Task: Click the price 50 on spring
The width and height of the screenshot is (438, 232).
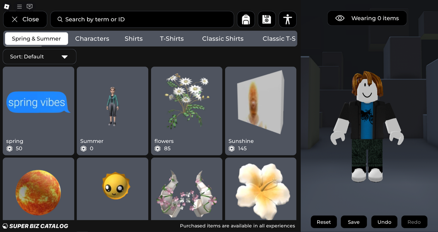Action: pyautogui.click(x=19, y=148)
